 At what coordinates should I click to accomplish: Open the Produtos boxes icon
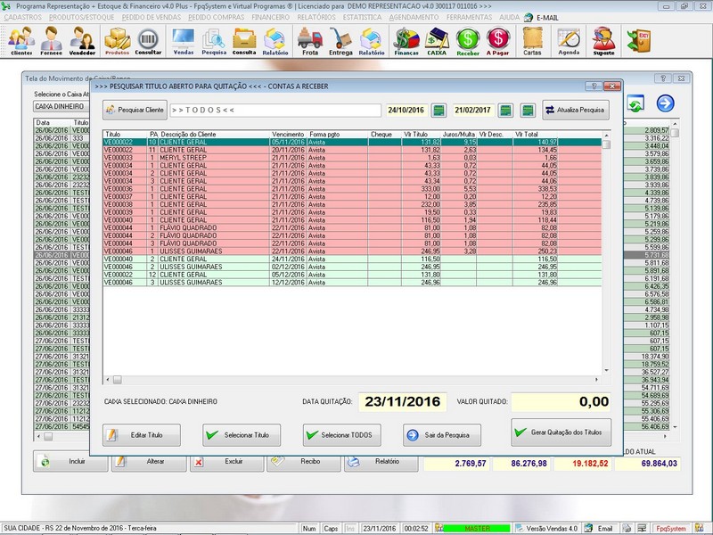click(x=118, y=40)
